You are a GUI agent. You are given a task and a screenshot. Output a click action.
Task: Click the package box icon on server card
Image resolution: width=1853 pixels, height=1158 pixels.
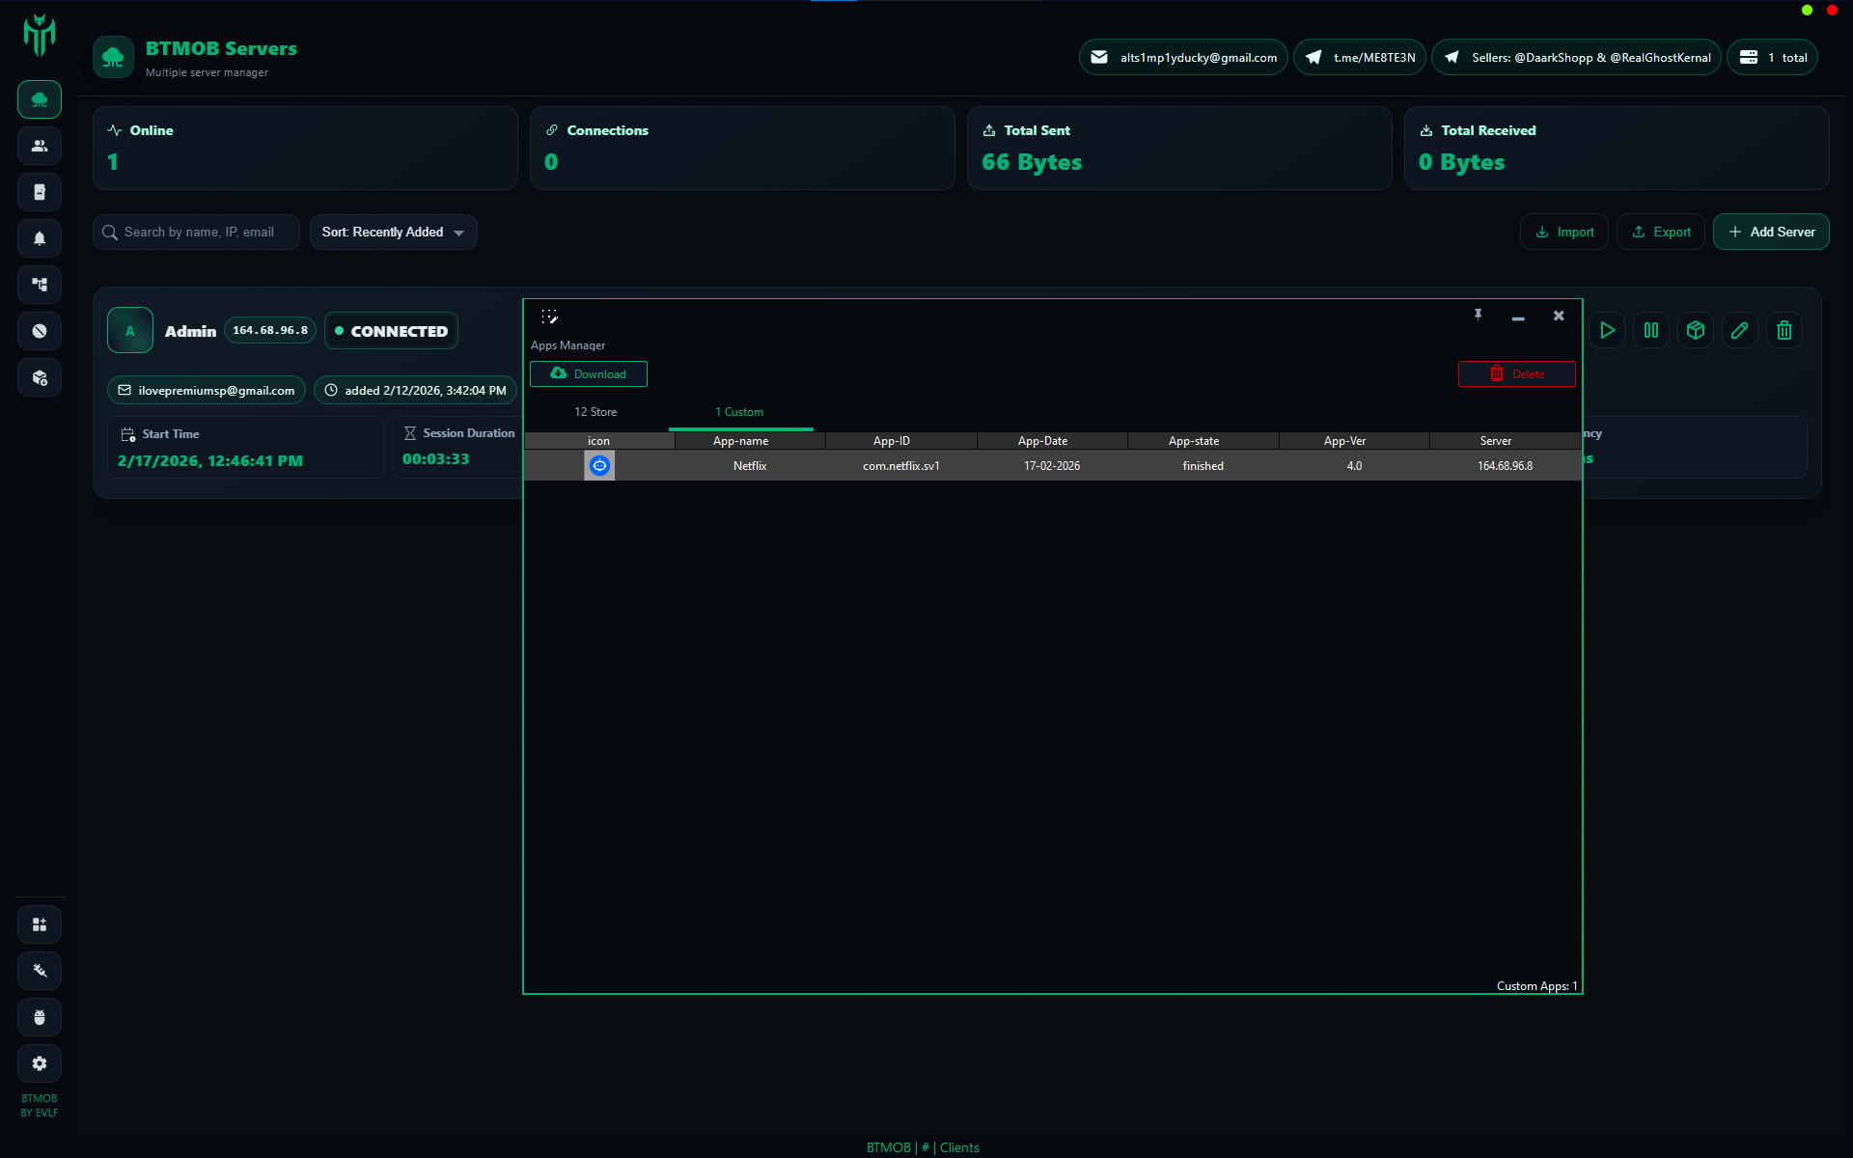(x=1696, y=330)
